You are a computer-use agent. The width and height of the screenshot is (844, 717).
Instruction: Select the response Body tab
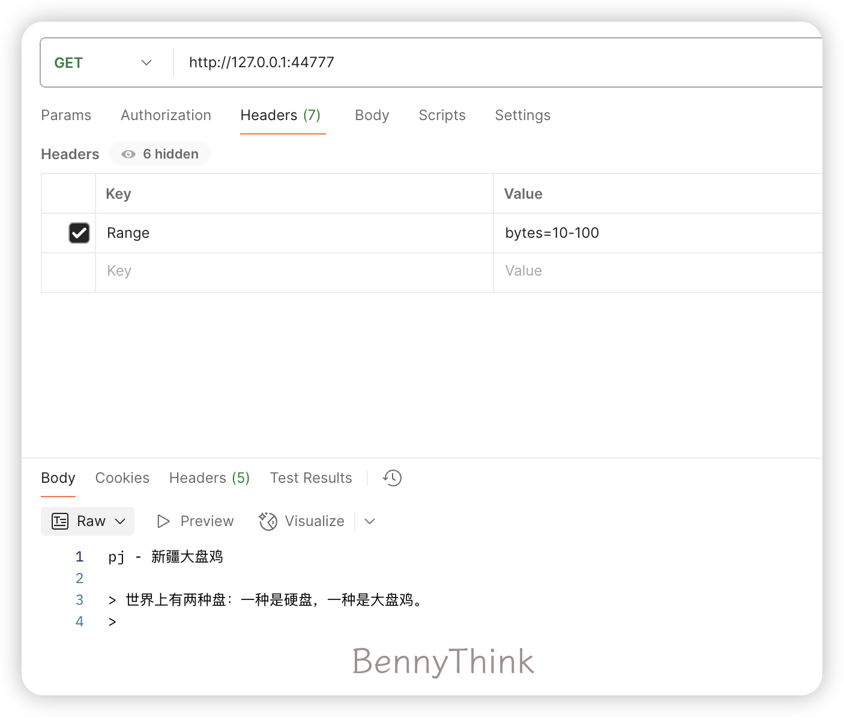pos(58,478)
